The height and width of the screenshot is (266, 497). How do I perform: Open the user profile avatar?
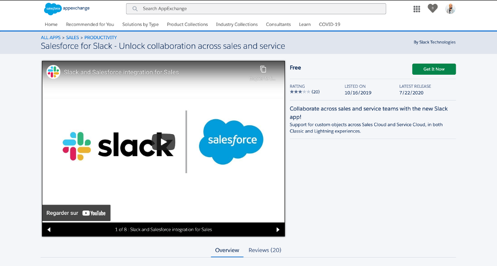[x=450, y=9]
